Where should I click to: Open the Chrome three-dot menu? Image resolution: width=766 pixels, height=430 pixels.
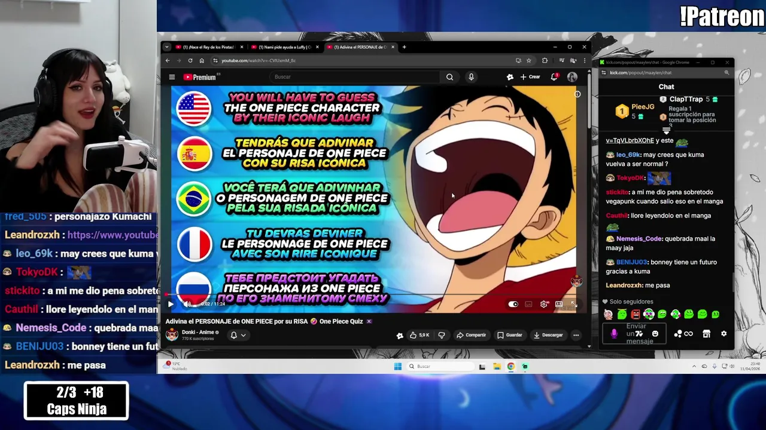click(585, 60)
